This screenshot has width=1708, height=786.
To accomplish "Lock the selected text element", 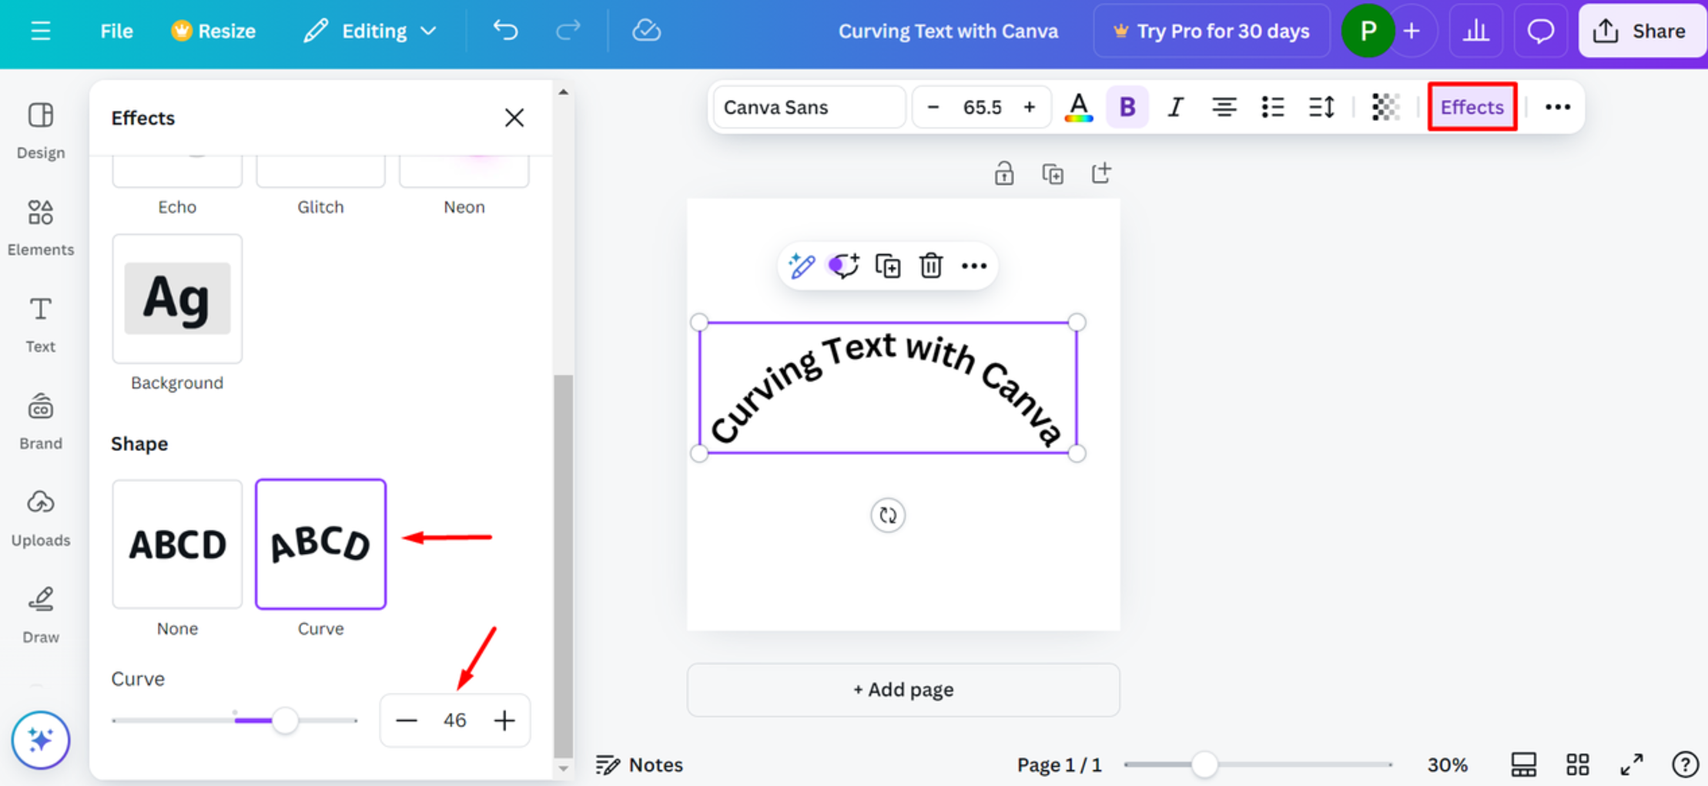I will [1004, 173].
